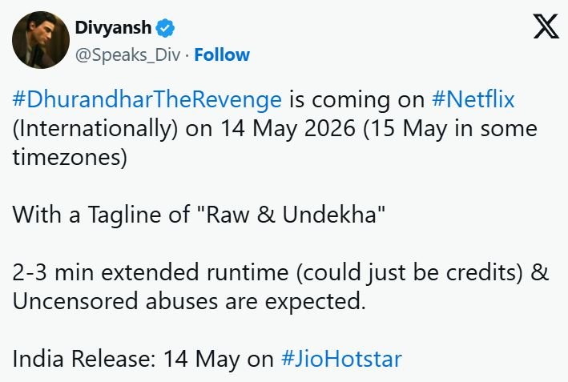
Task: Click "Uncensored abuses are expected." line
Action: (x=189, y=301)
